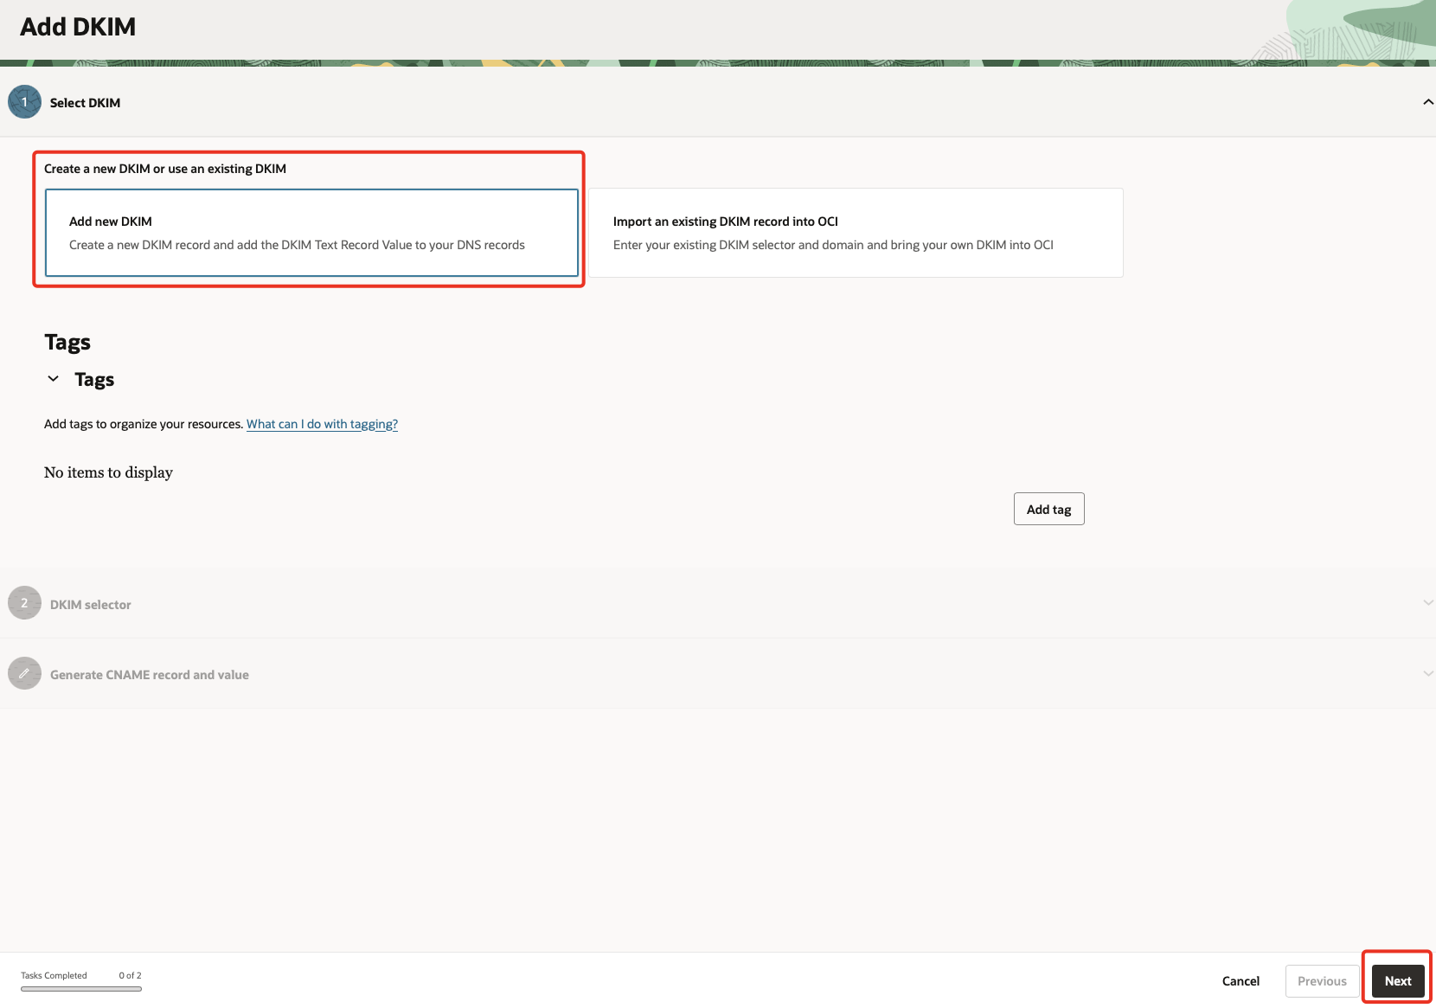Expand the DKIM selector section

point(1427,601)
